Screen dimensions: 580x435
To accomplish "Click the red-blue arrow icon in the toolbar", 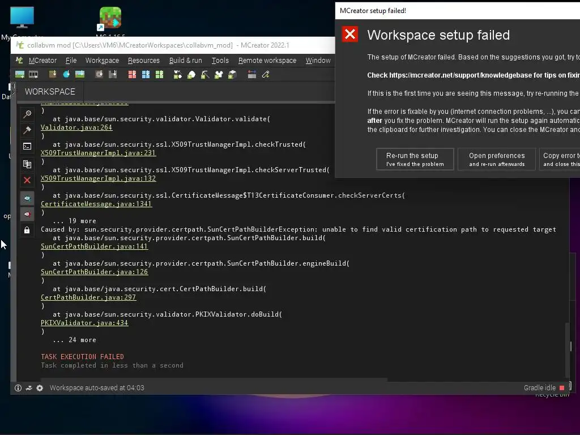I will click(x=252, y=75).
